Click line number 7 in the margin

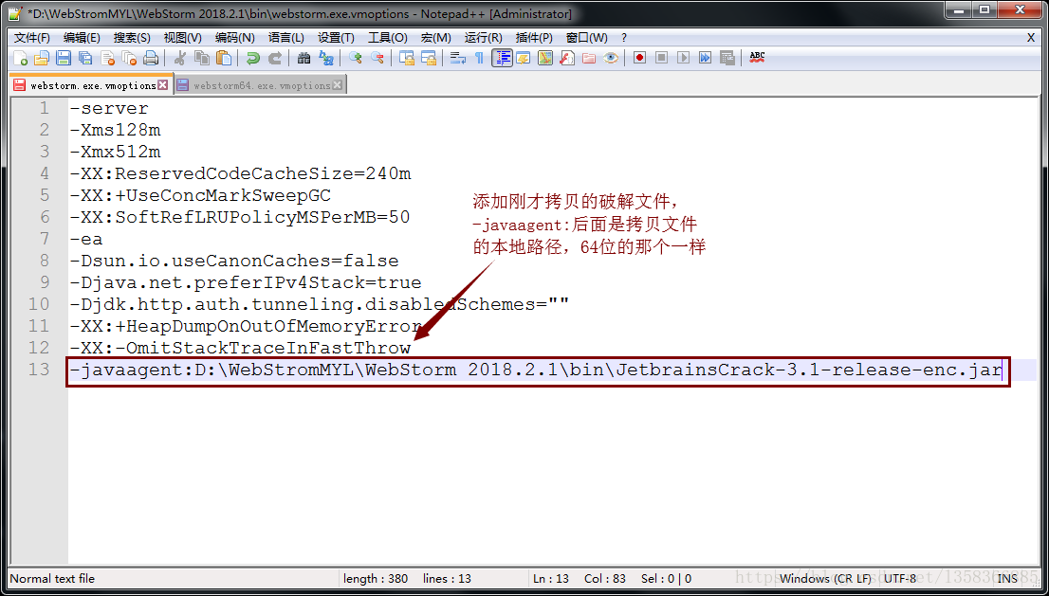(x=45, y=239)
